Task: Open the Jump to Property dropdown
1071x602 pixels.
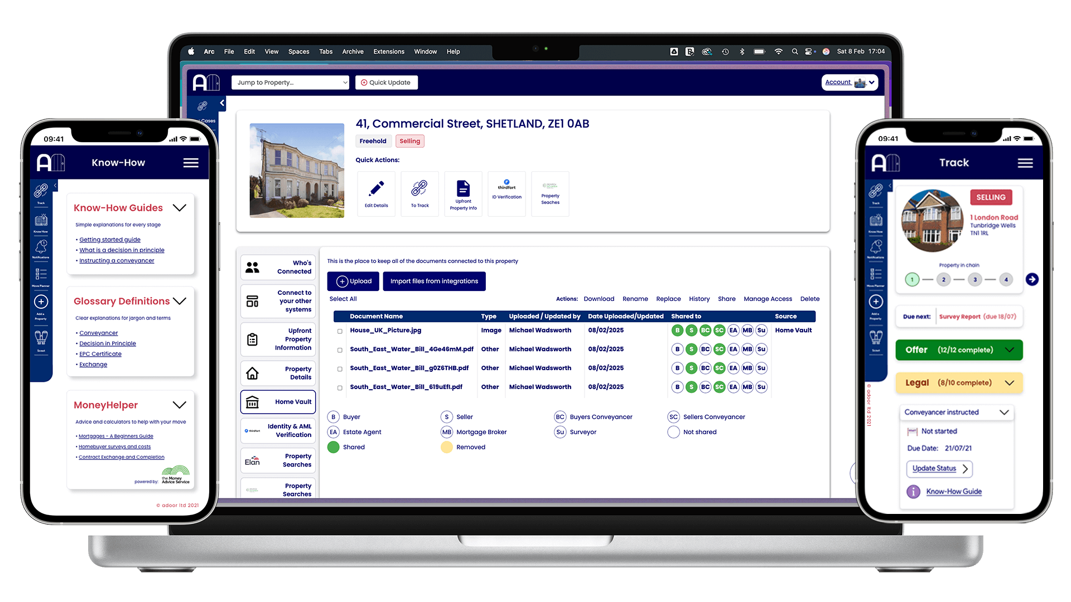Action: coord(290,82)
